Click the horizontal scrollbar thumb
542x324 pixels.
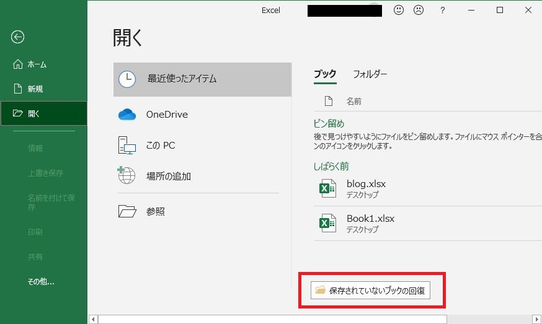tap(272, 319)
